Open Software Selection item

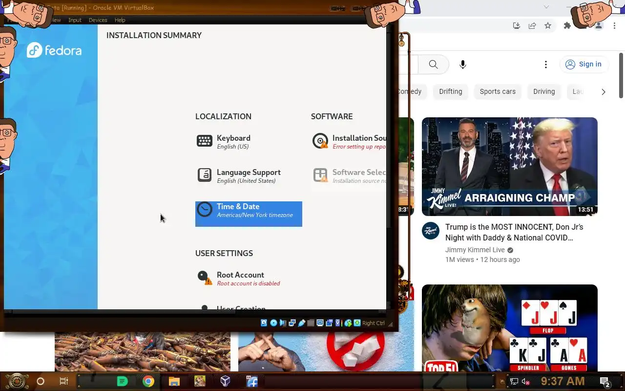point(349,176)
